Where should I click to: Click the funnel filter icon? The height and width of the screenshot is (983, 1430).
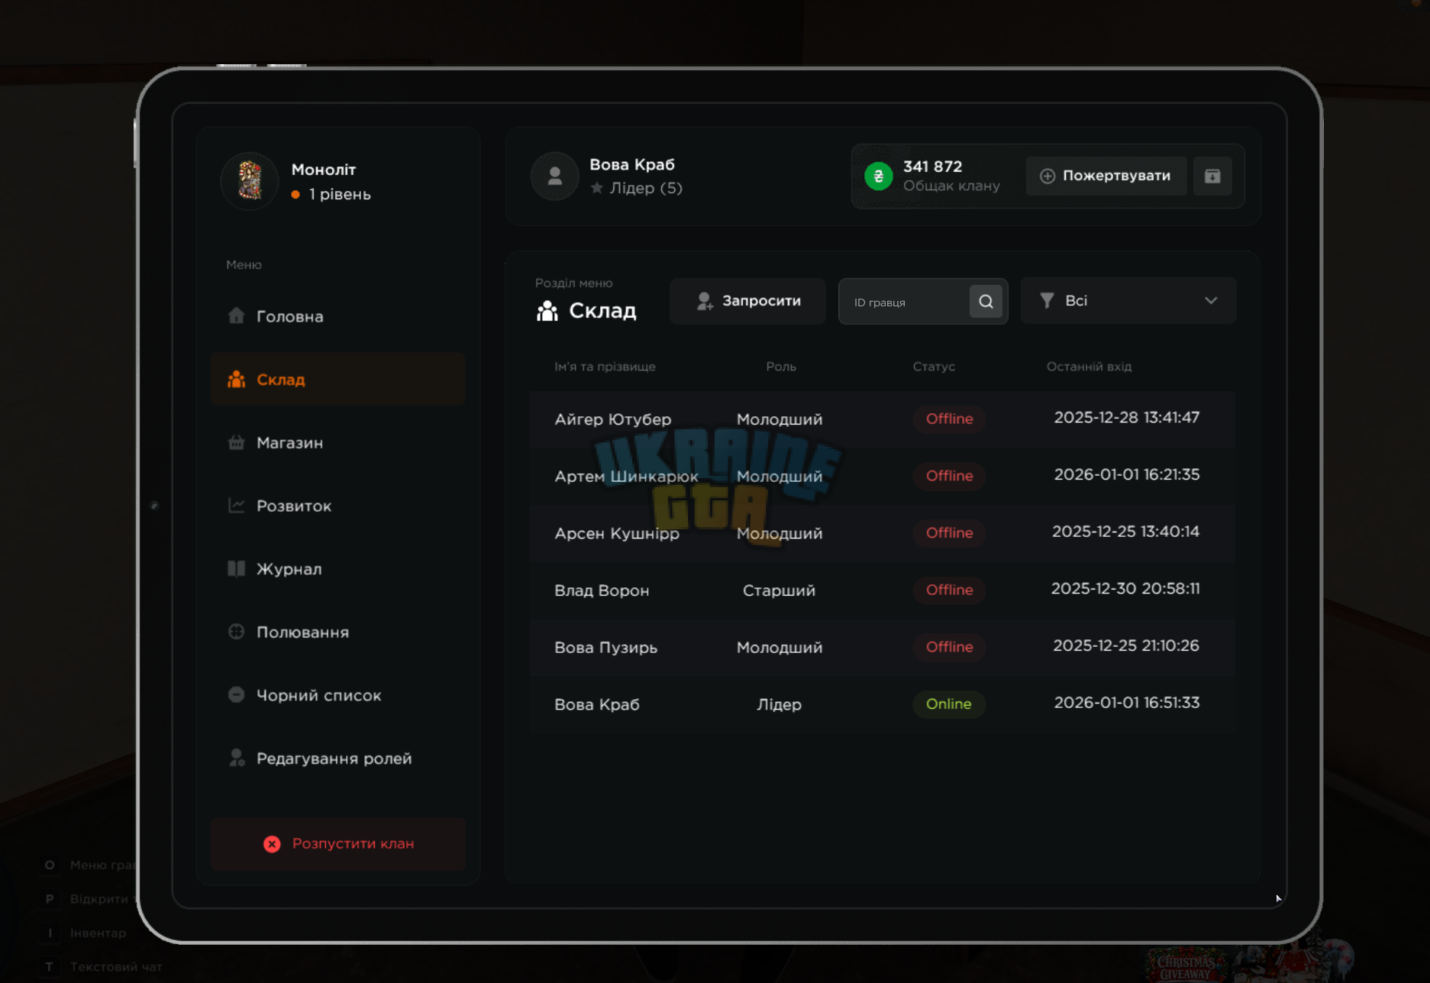tap(1047, 301)
